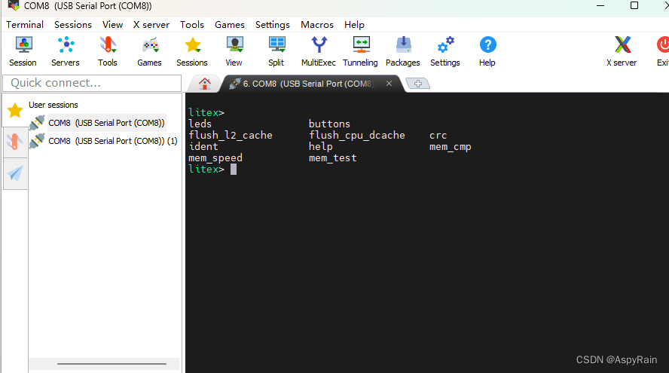Click the last litex> prompt line

pos(212,170)
